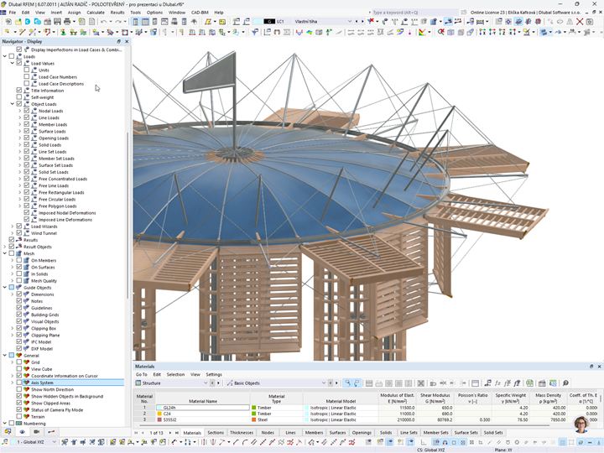Viewport: 604px width, 453px height.
Task: Click the new node star icon
Action: (8, 32)
